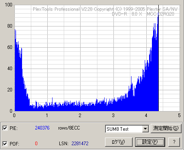Viewport: 184px width, 150px height.
Task: Click the 5 value on the X axis
Action: 179,116
